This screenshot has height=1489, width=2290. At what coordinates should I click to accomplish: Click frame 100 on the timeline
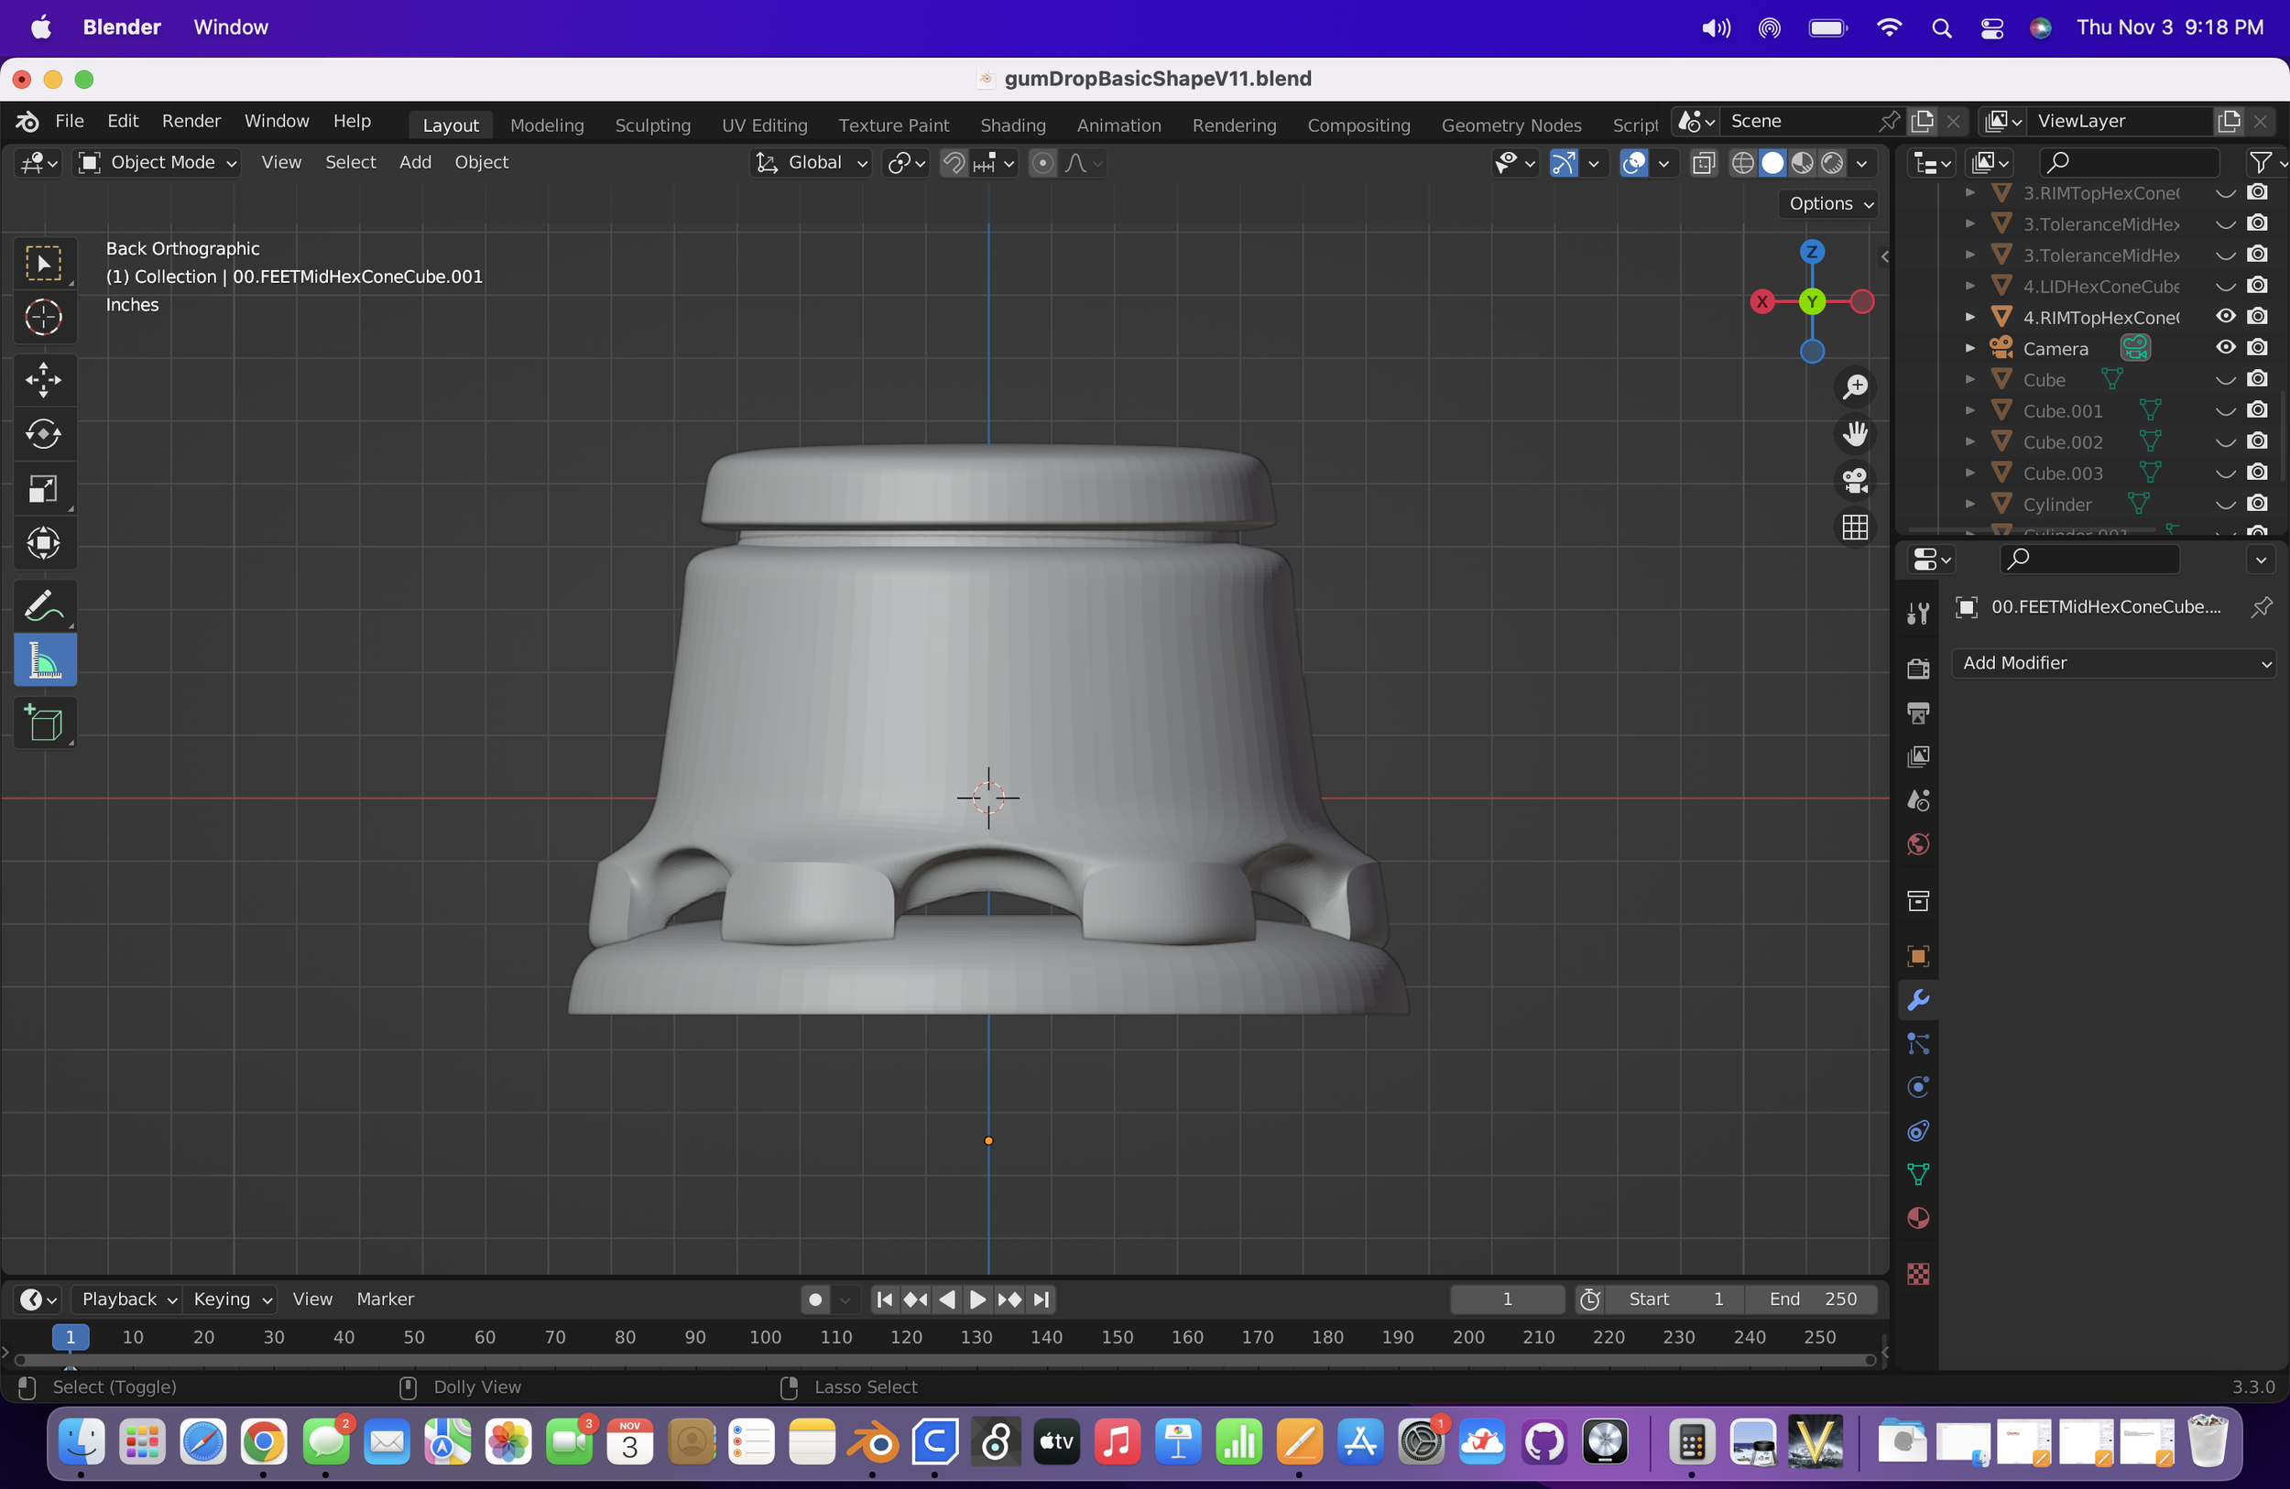[765, 1337]
